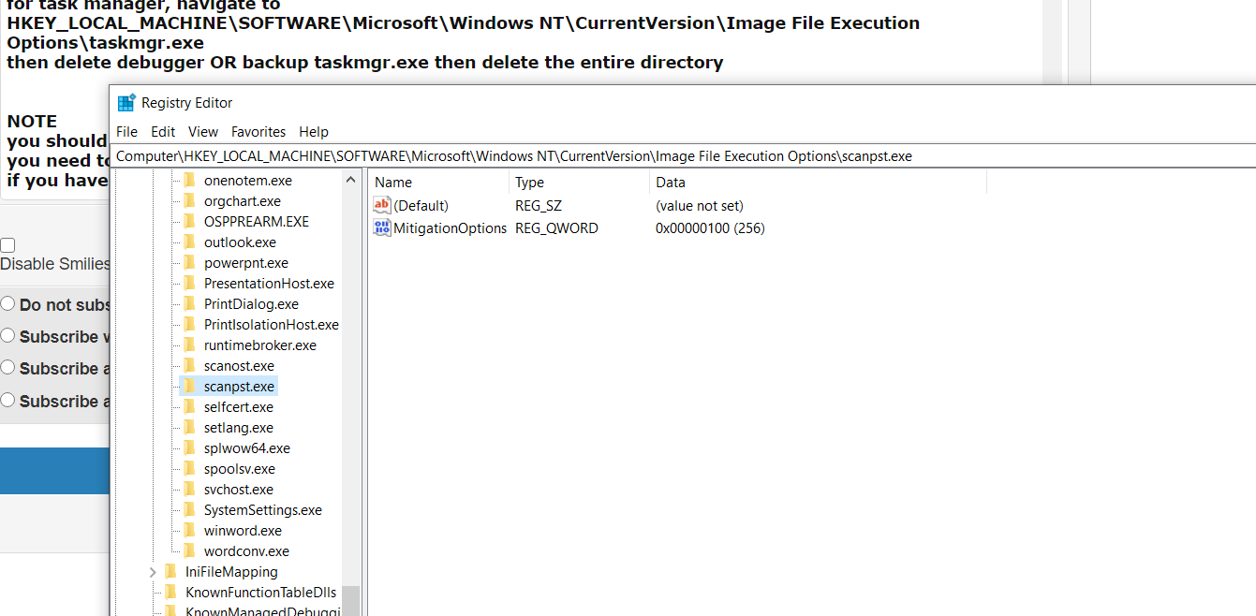Click the tree pane vertical scrollbar thumb
This screenshot has width=1256, height=616.
pos(350,600)
